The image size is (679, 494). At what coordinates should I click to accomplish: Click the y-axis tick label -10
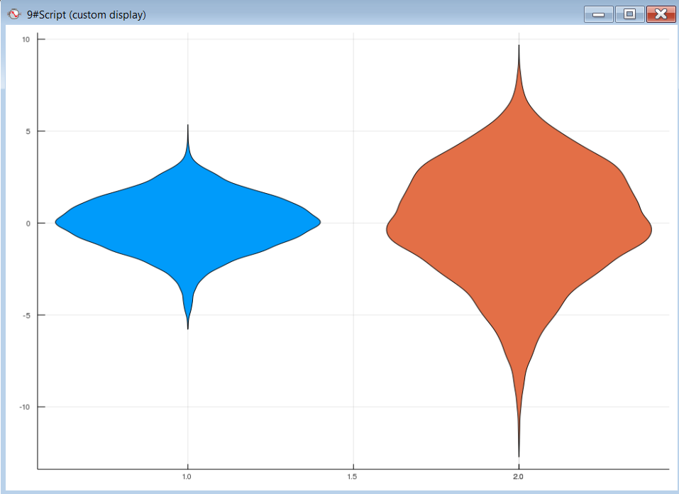click(x=24, y=407)
